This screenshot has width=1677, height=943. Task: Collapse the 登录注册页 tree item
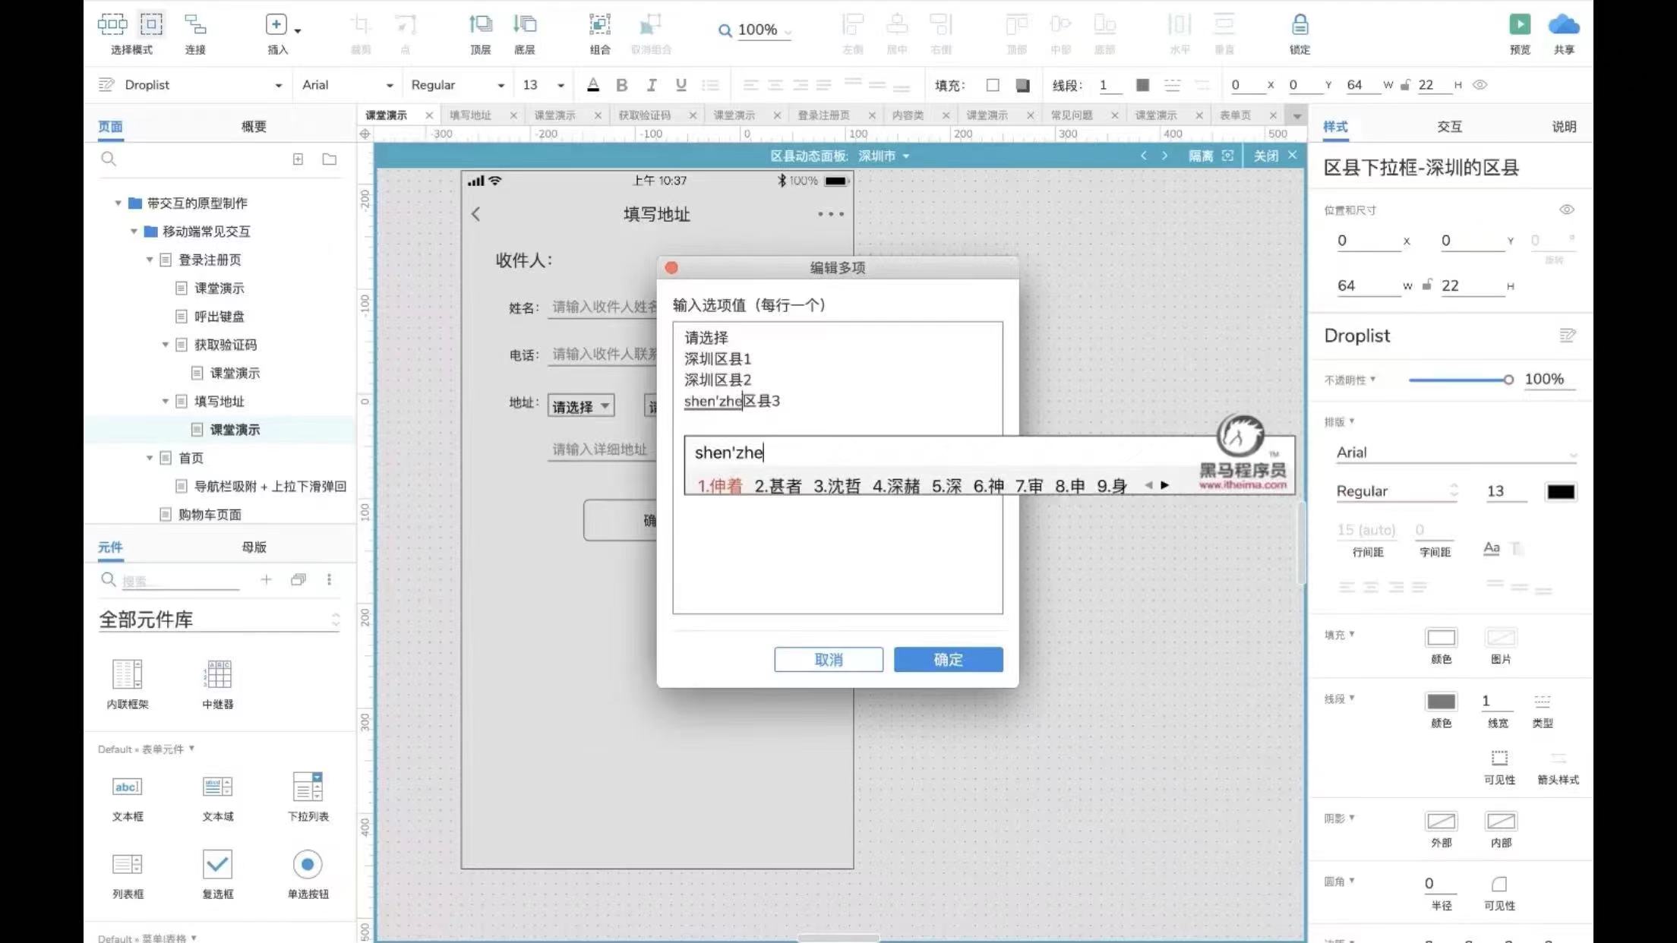coord(150,260)
